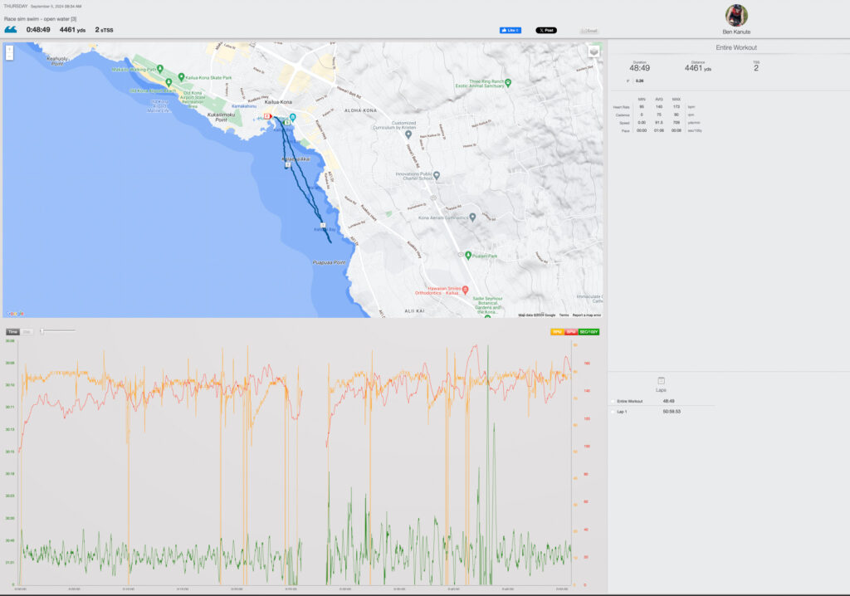The height and width of the screenshot is (596, 850).
Task: Click the Facebook Like button
Action: [510, 30]
